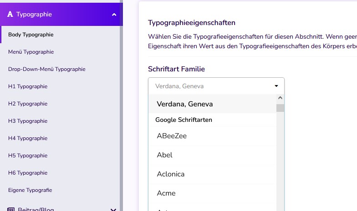Choose Verdana, Geneva from the font list
Viewport: 357px width, 211px height.
click(x=212, y=104)
